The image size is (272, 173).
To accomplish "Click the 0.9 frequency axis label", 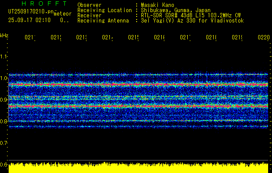I will pos(4,99).
